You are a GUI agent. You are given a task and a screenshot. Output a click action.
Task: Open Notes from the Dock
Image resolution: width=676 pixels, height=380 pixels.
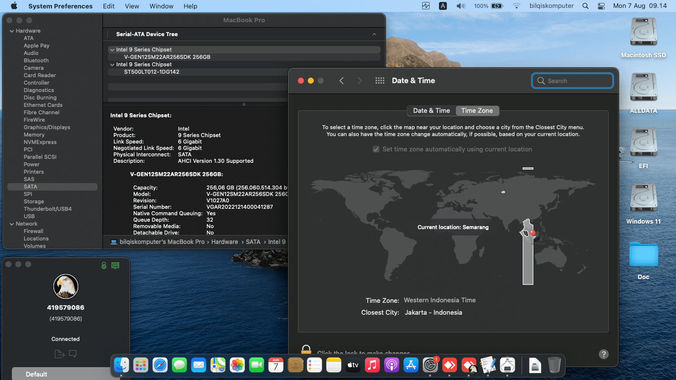pyautogui.click(x=334, y=365)
